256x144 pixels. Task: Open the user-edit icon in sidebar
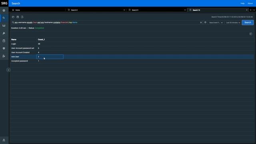tap(4, 56)
